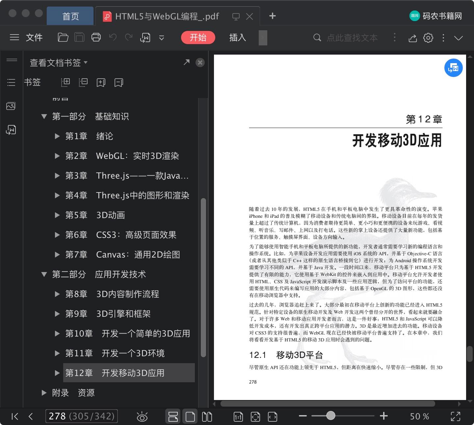Click the remove bookmark icon
The image size is (474, 425).
point(119,83)
